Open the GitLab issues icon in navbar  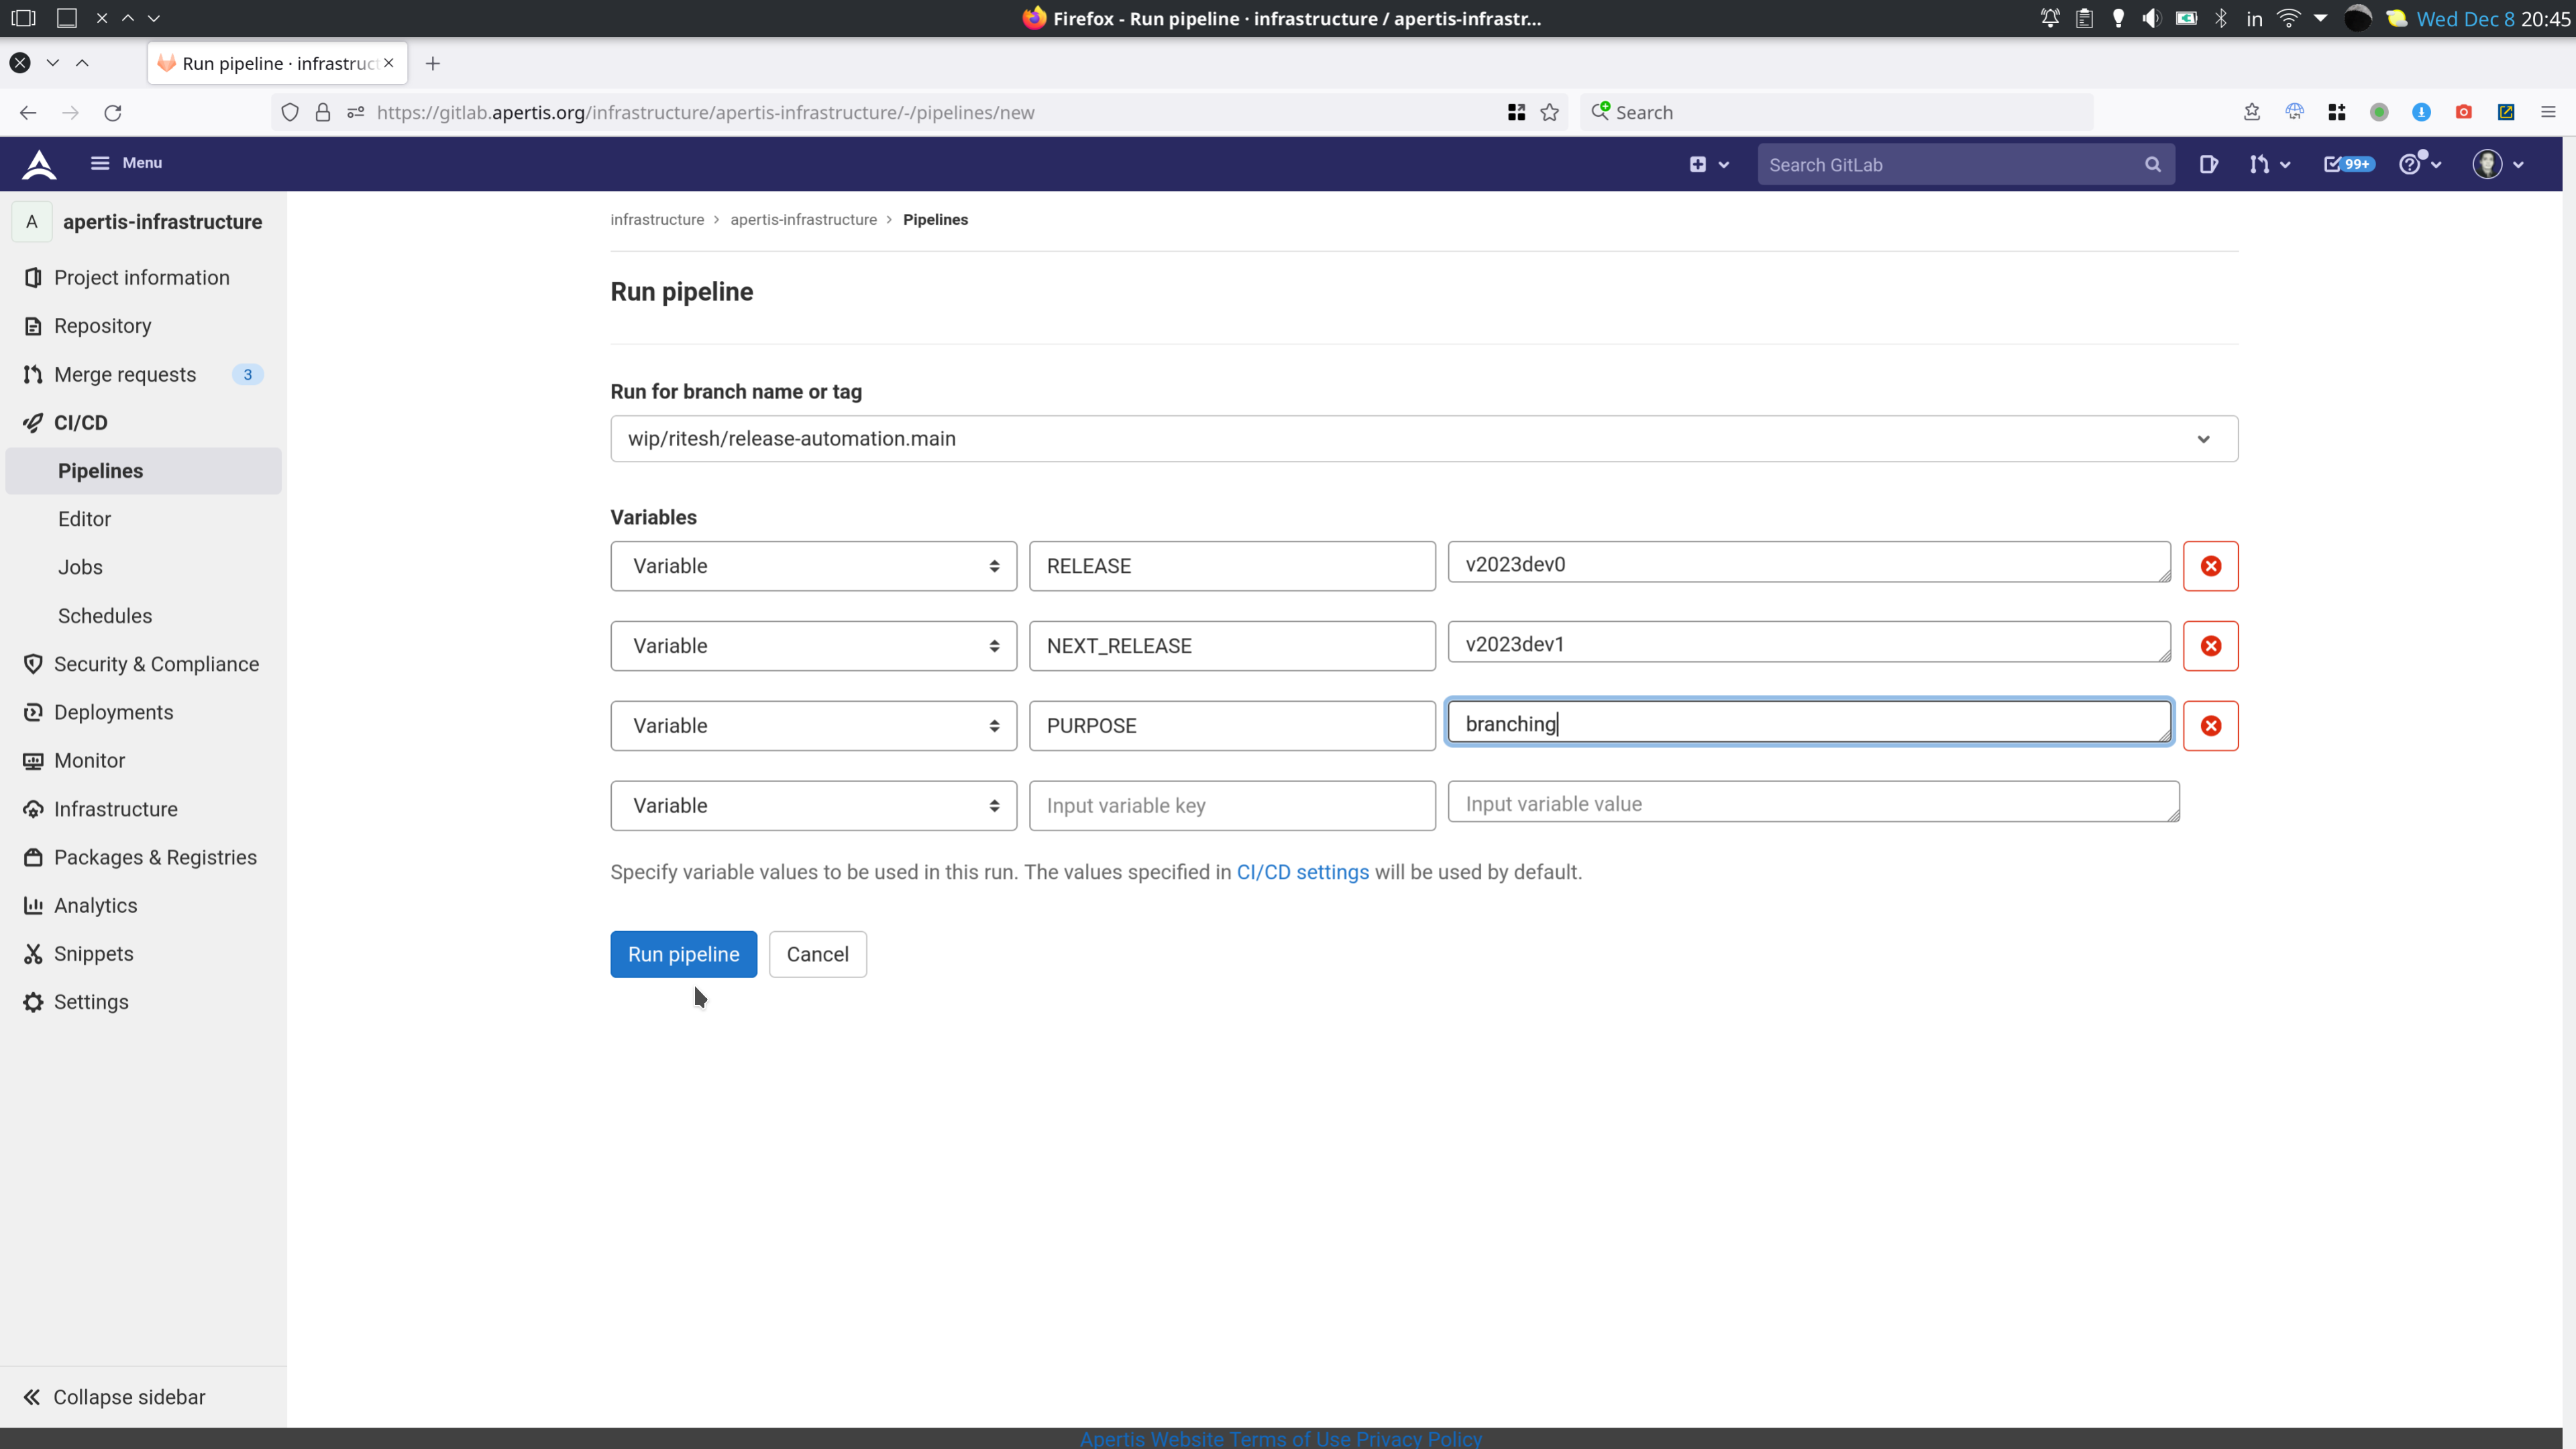click(2208, 165)
